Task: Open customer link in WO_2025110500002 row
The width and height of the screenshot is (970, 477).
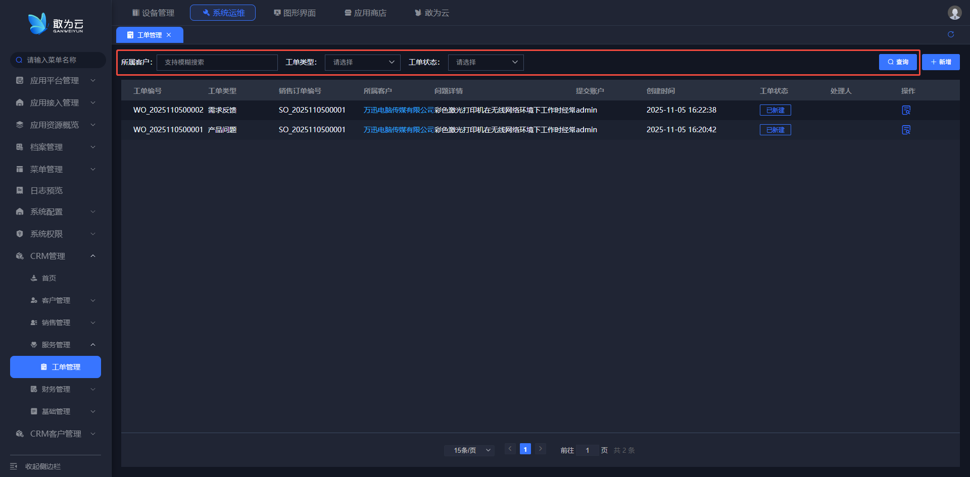Action: pos(399,110)
